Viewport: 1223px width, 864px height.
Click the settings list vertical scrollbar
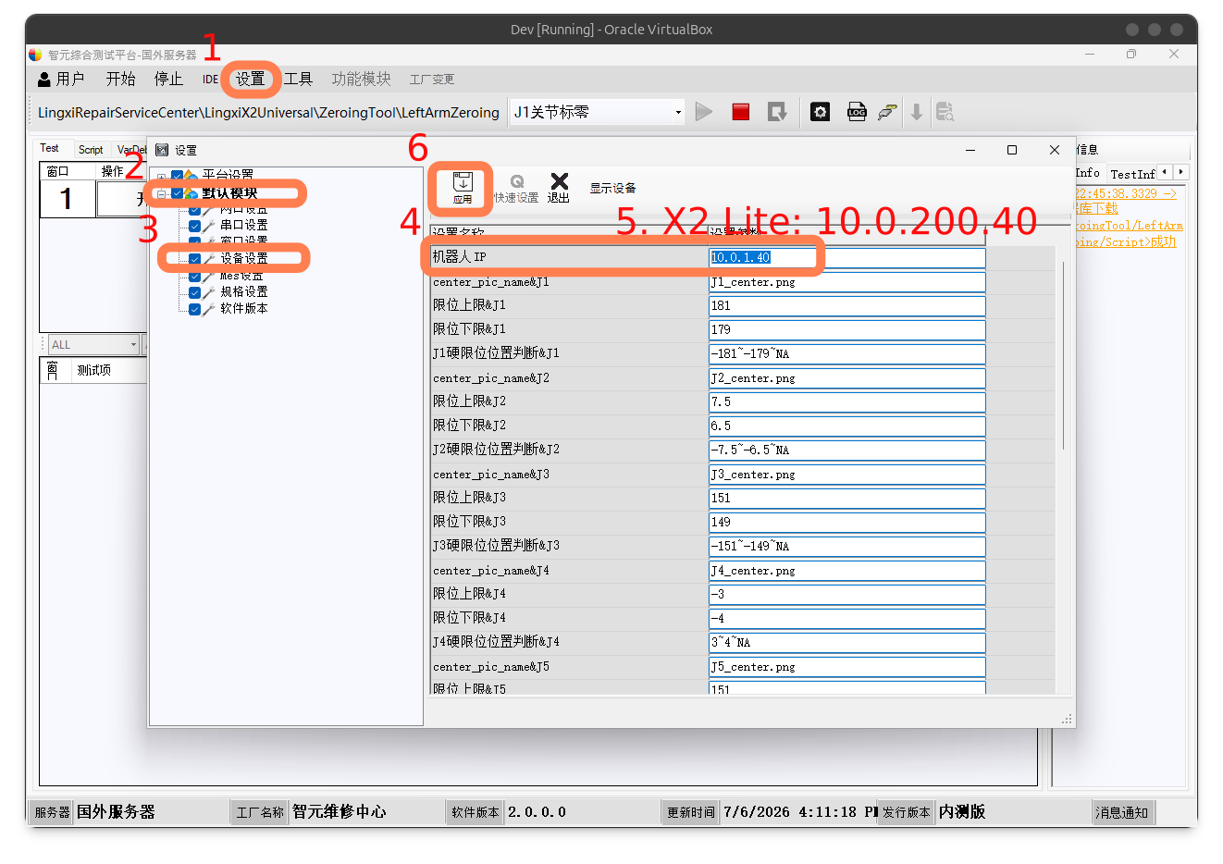click(x=1064, y=356)
